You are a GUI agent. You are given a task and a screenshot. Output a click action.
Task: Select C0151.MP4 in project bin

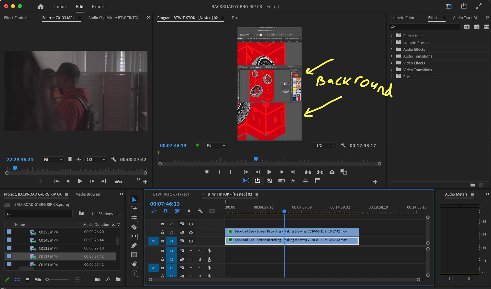[x=48, y=265]
